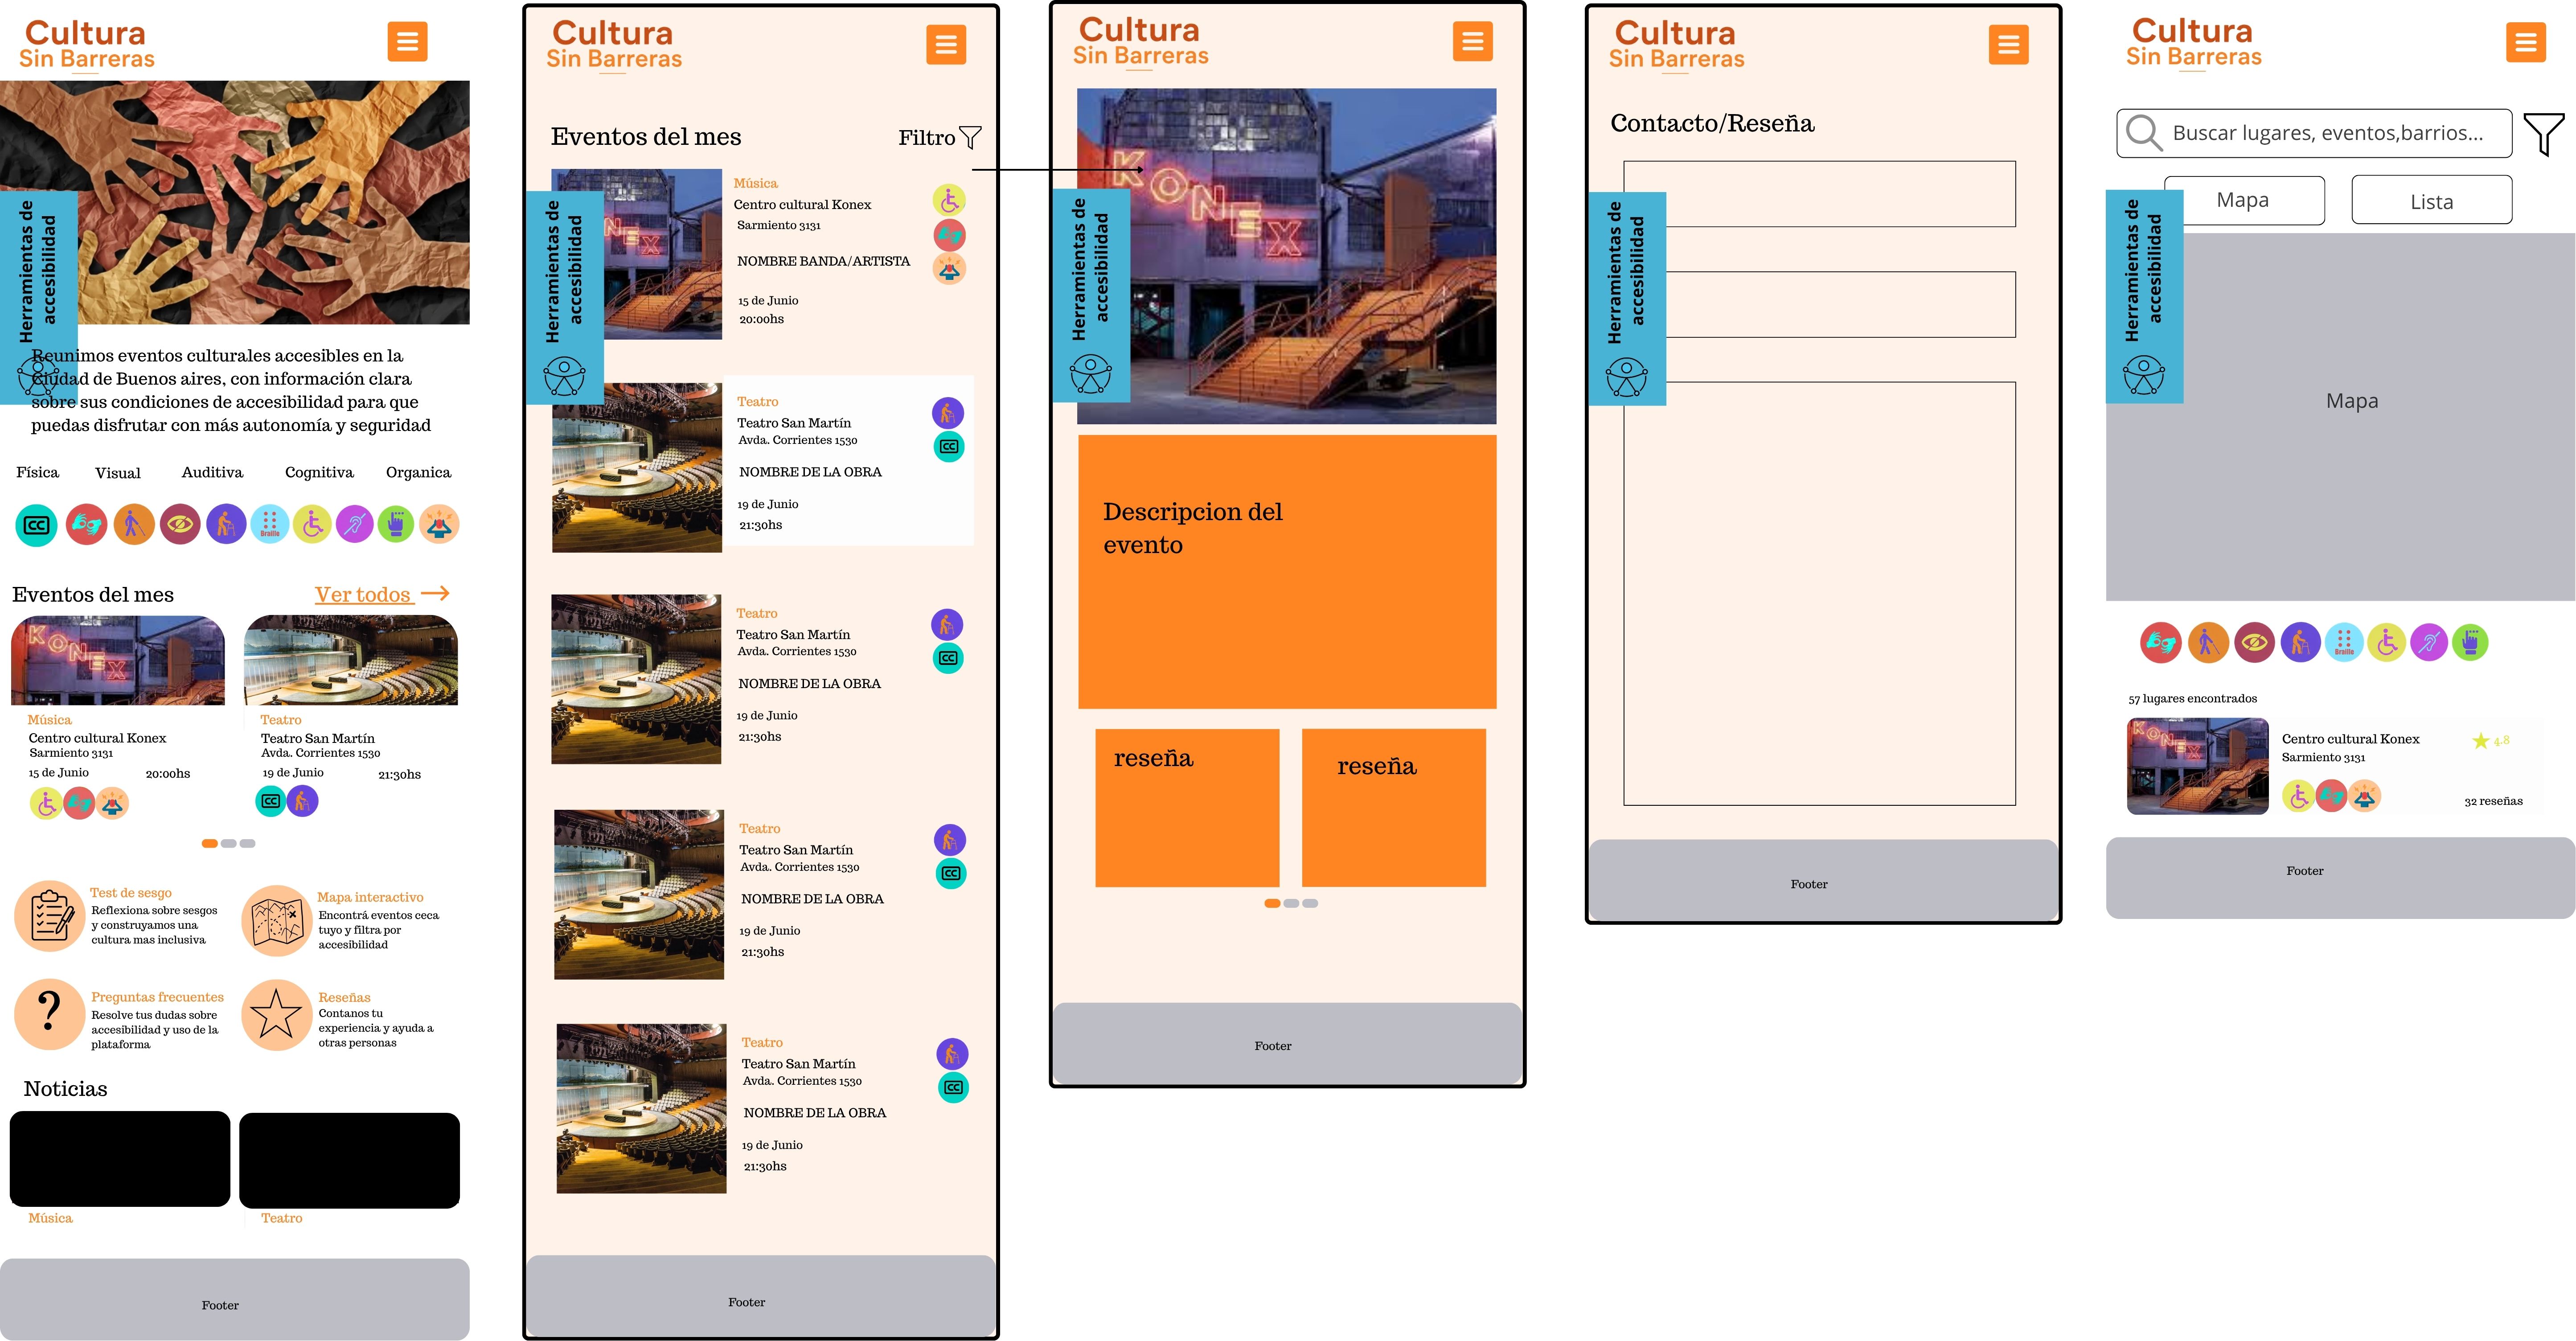Select the sensory overload icon in the home filter row
The image size is (2576, 1341).
(439, 523)
